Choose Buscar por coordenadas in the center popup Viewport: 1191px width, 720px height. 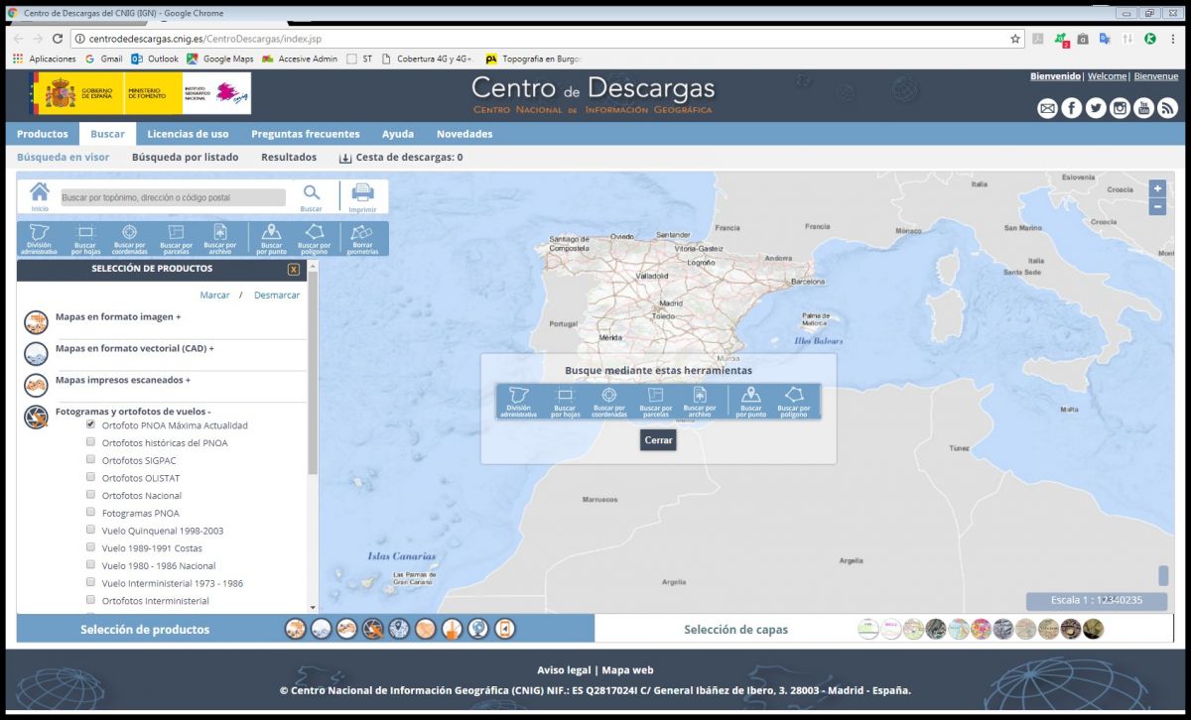click(609, 402)
